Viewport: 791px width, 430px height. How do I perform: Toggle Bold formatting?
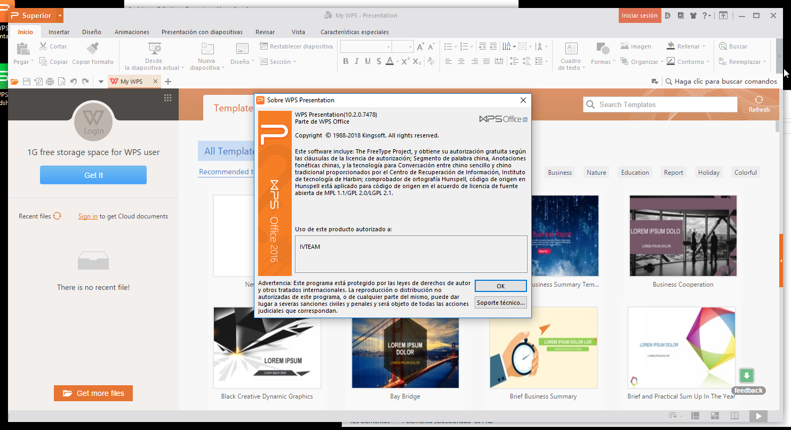point(345,61)
